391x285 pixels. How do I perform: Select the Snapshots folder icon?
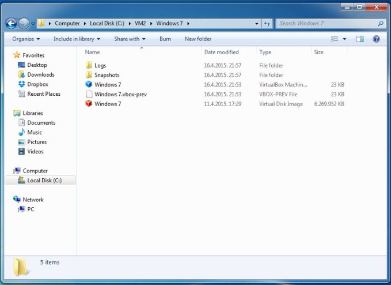[89, 75]
